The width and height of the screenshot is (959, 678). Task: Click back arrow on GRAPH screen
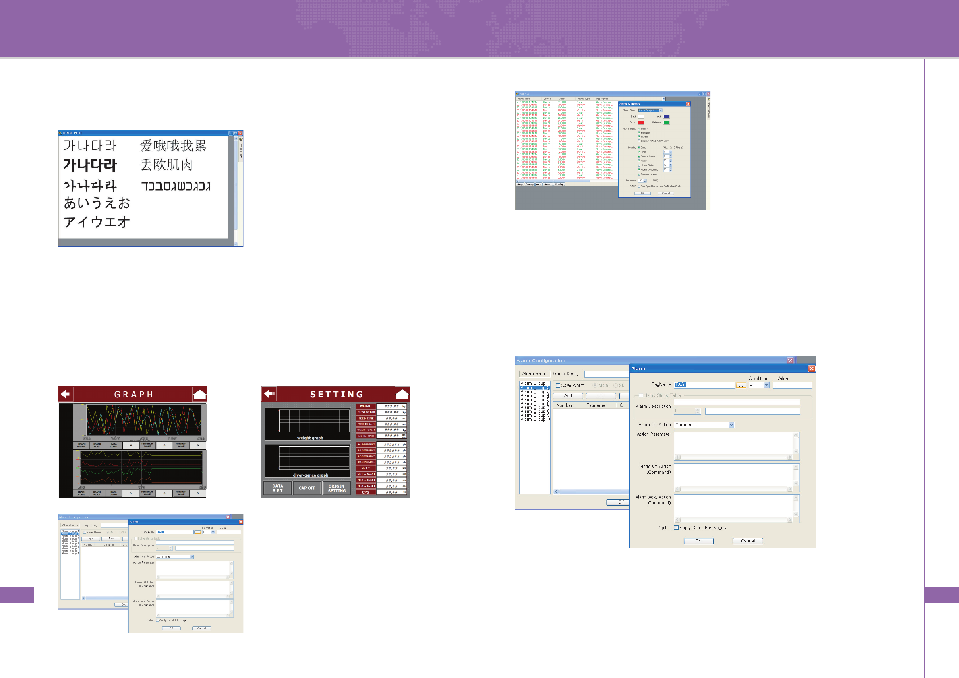tap(66, 394)
